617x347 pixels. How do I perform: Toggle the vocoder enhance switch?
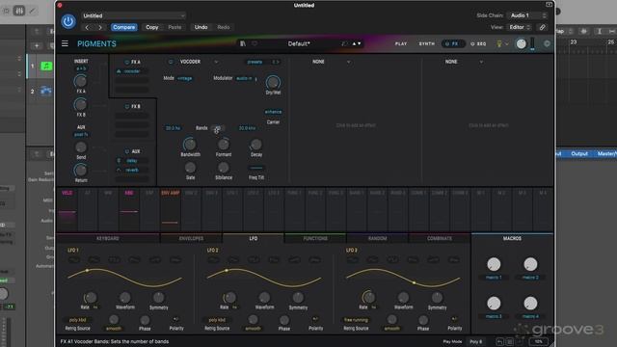273,112
